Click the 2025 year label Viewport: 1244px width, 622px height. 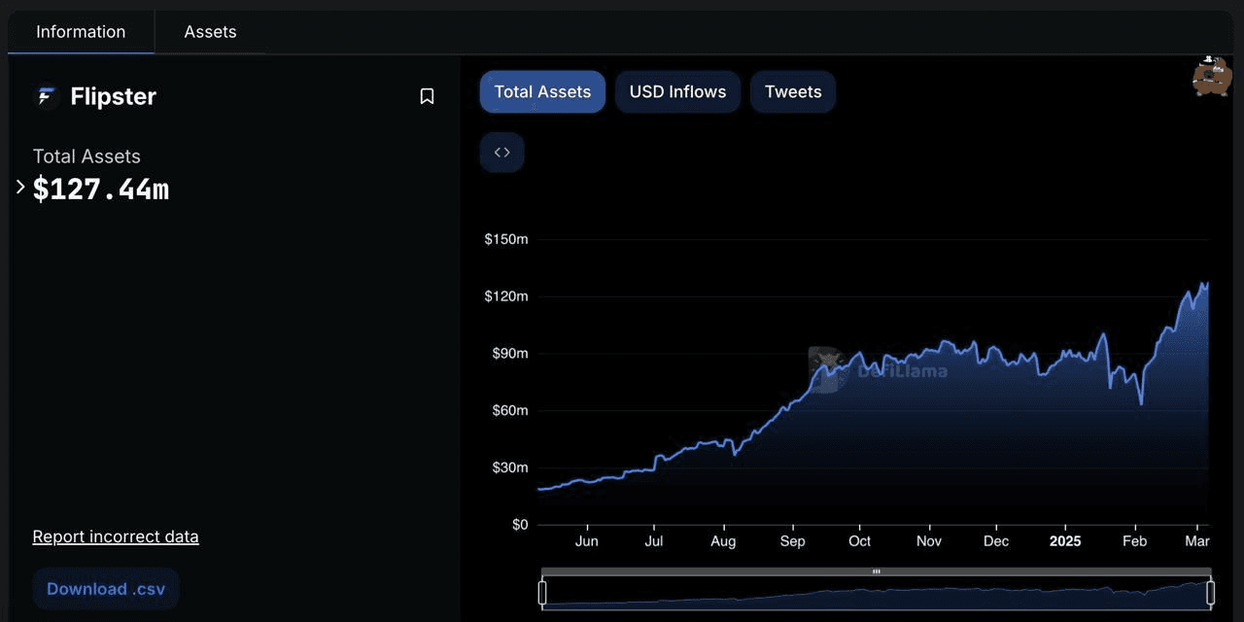[x=1065, y=541]
